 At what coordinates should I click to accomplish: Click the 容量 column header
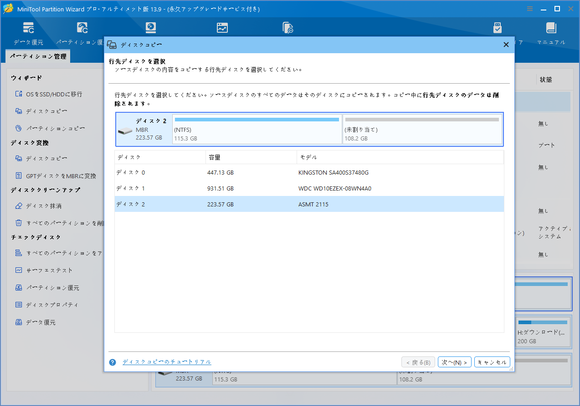click(x=251, y=157)
